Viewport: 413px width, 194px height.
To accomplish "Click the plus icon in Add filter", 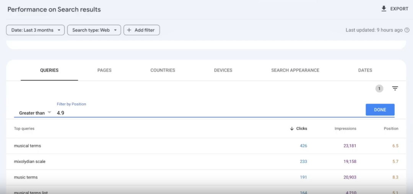I will point(129,30).
